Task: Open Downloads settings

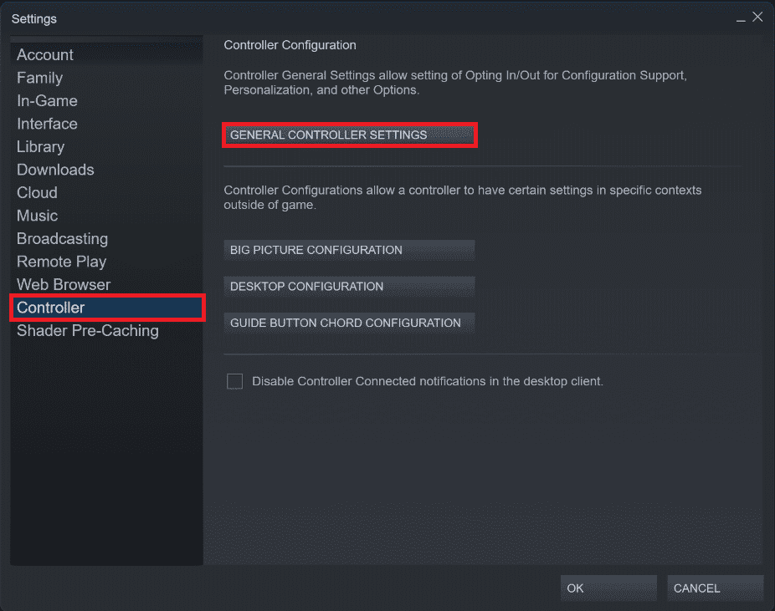Action: coord(55,170)
